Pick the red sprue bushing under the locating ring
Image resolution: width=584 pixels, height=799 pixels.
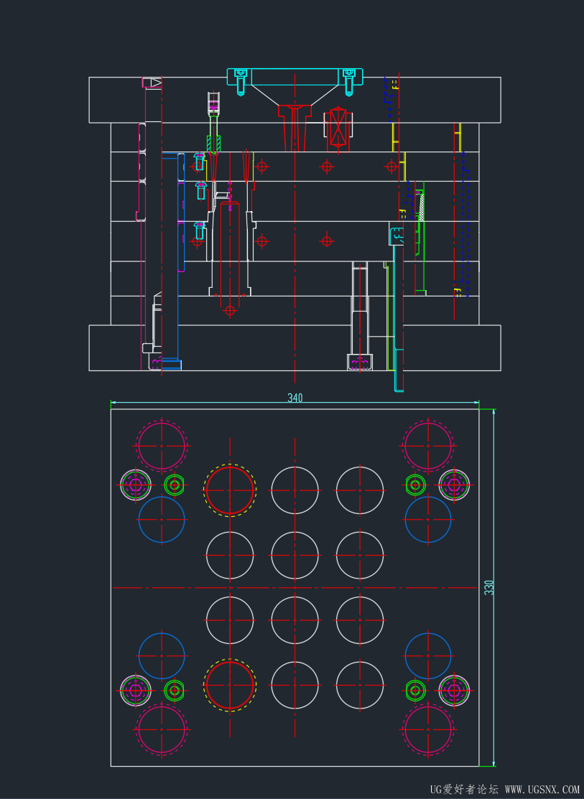click(295, 128)
